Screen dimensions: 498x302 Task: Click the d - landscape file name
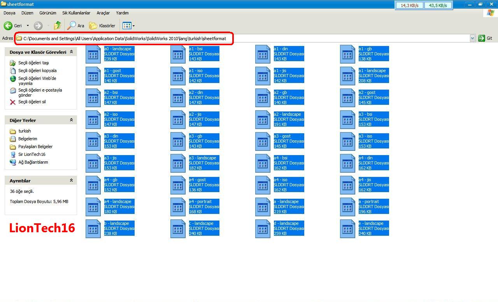coord(286,223)
